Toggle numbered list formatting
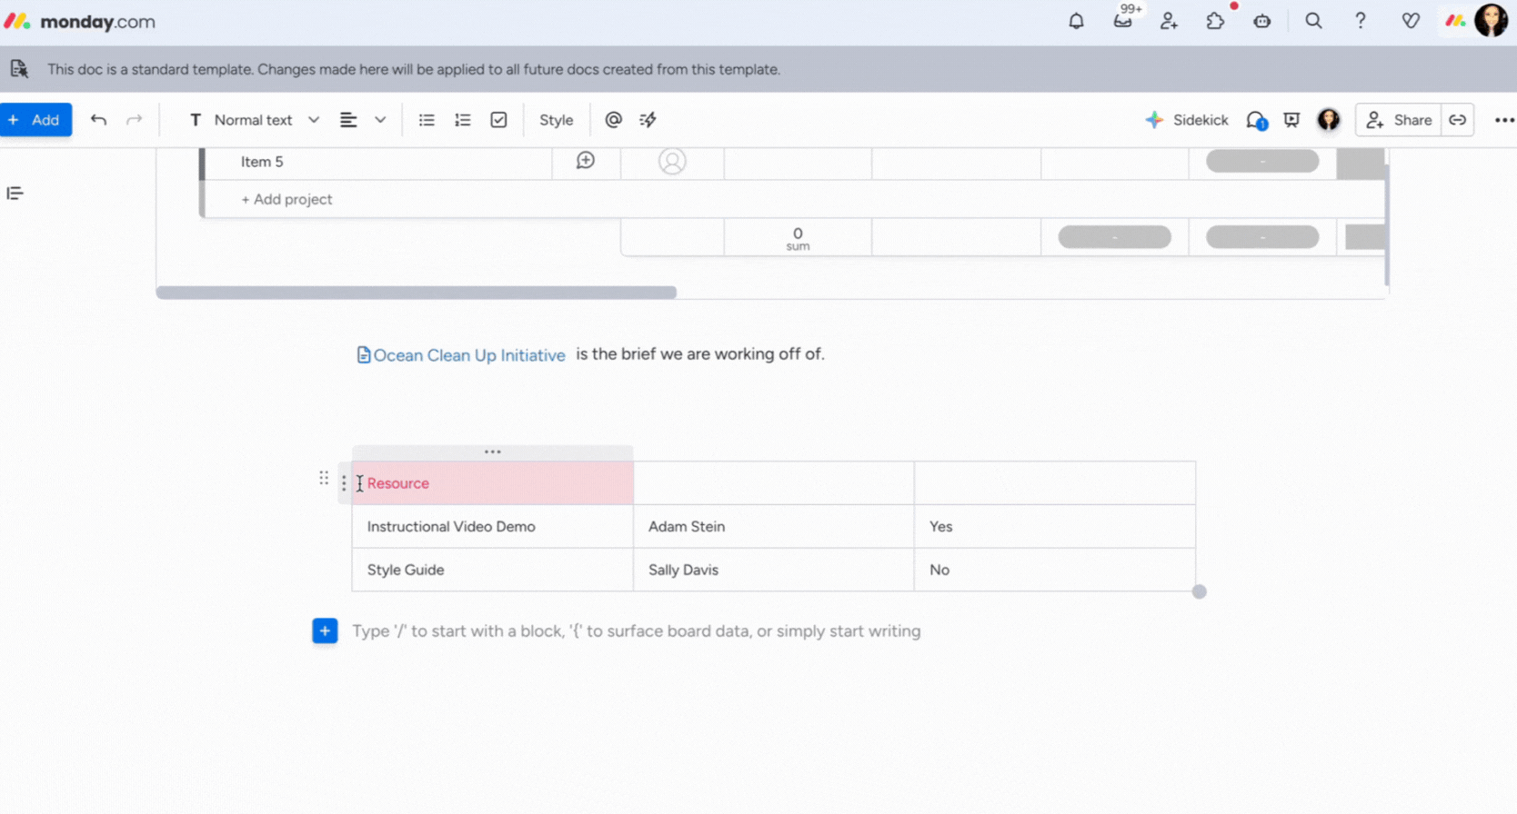The width and height of the screenshot is (1517, 814). point(463,120)
